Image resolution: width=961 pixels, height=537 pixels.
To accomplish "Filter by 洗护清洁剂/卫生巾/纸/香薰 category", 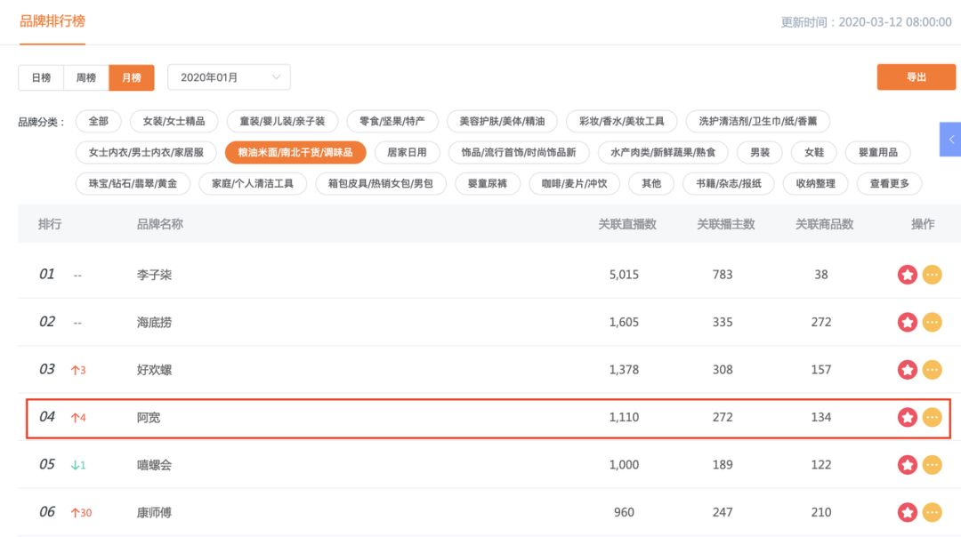I will tap(757, 121).
